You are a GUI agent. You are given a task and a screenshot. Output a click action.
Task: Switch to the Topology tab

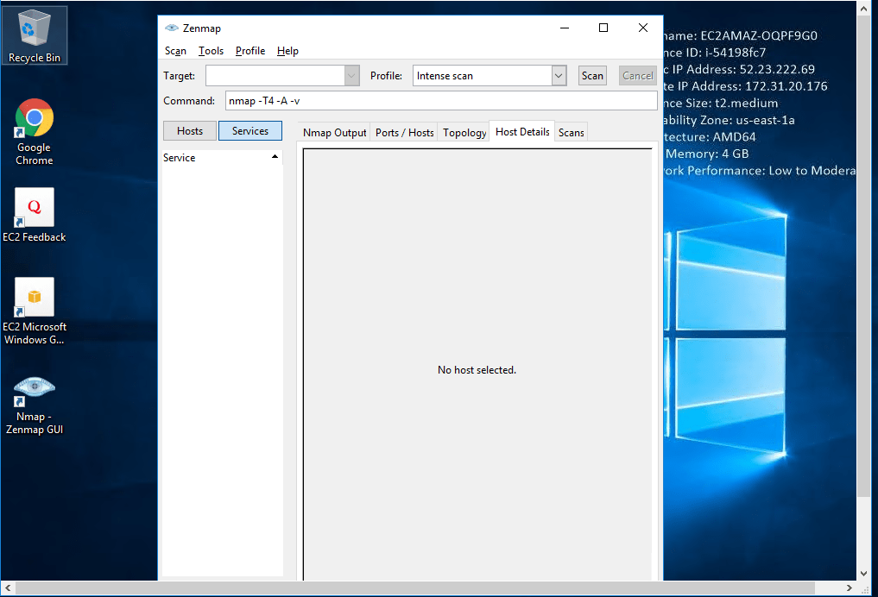point(464,133)
